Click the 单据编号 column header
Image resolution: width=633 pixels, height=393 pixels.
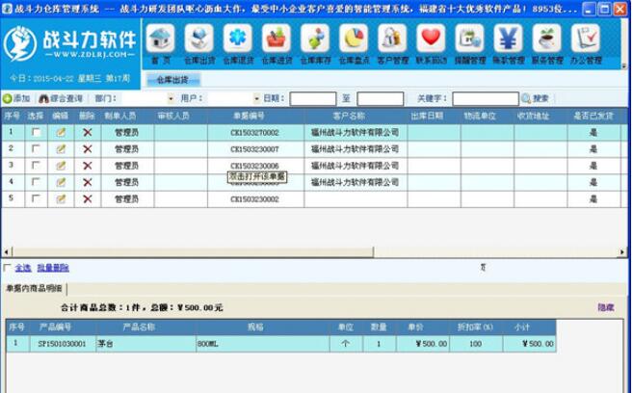250,116
